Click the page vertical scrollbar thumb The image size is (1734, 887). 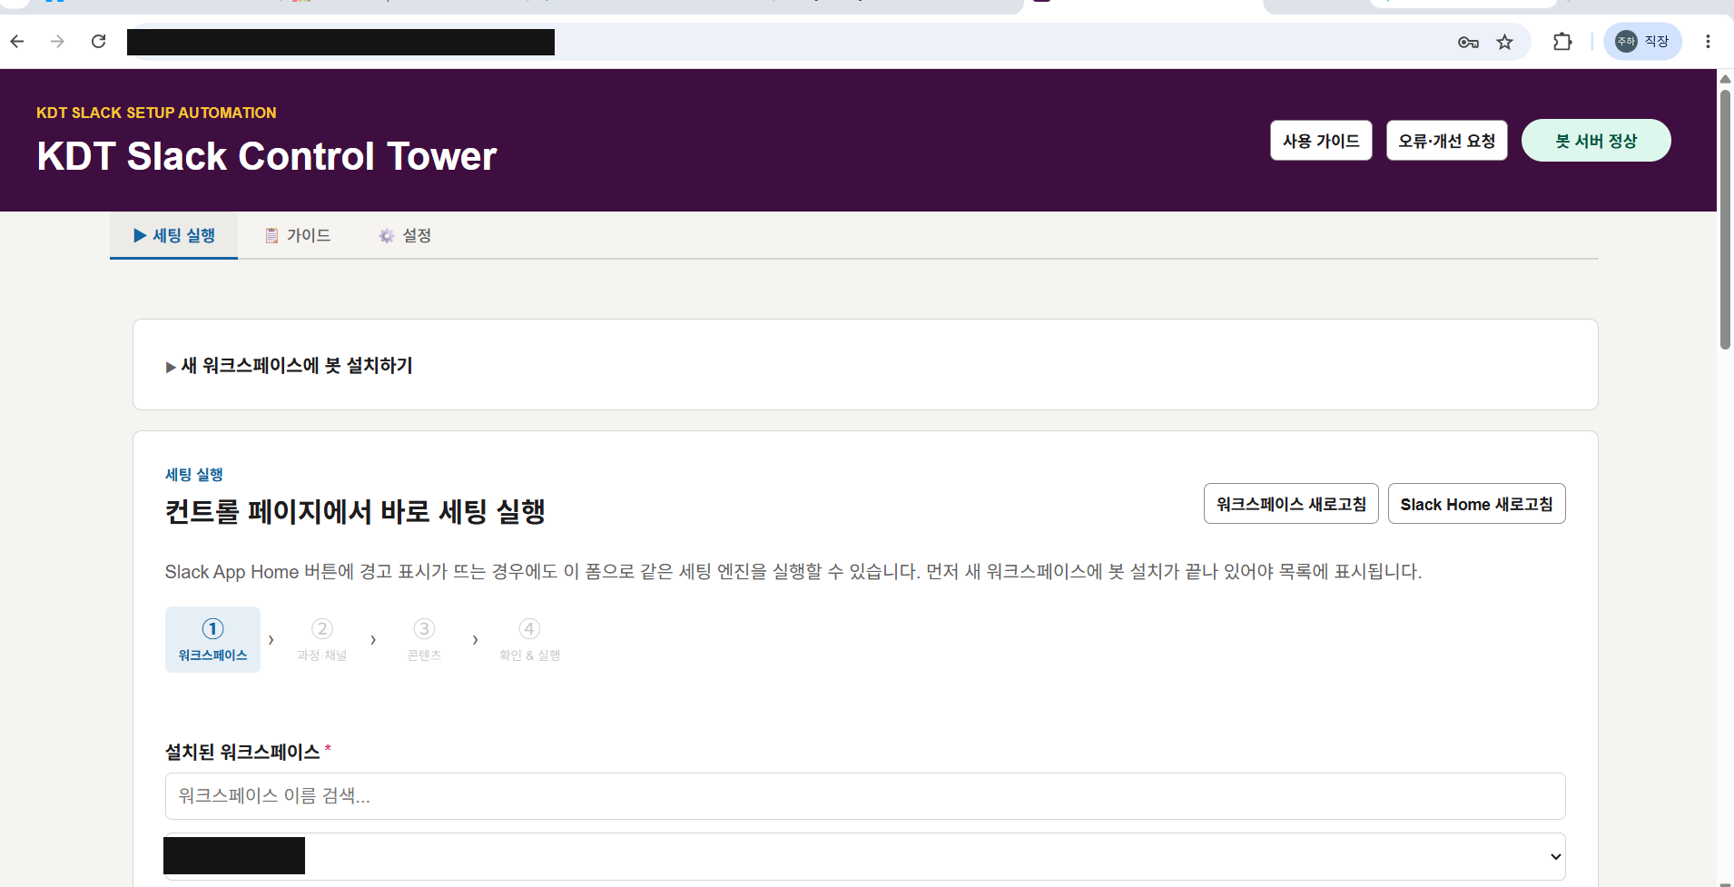1725,218
